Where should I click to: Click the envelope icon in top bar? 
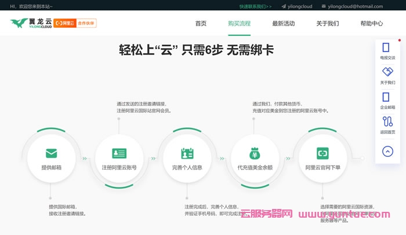(324, 6)
